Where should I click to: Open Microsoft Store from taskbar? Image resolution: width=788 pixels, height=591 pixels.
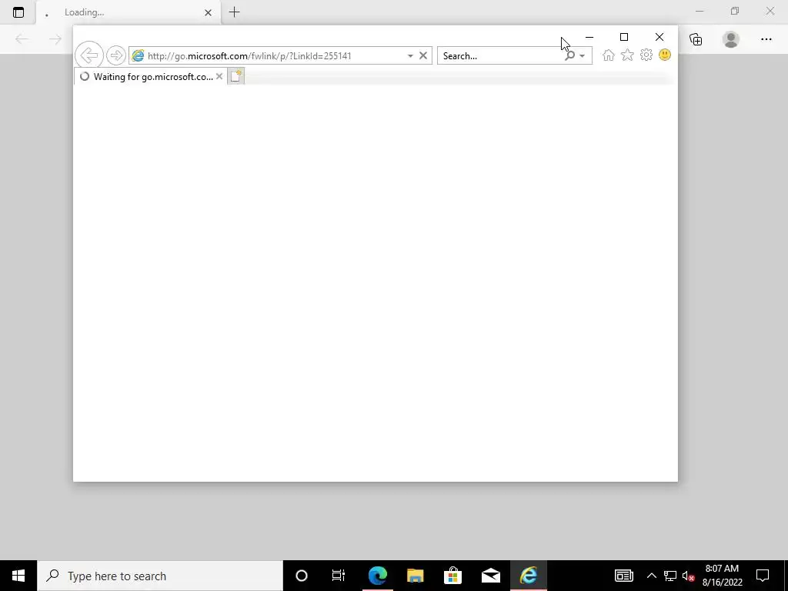(x=452, y=576)
